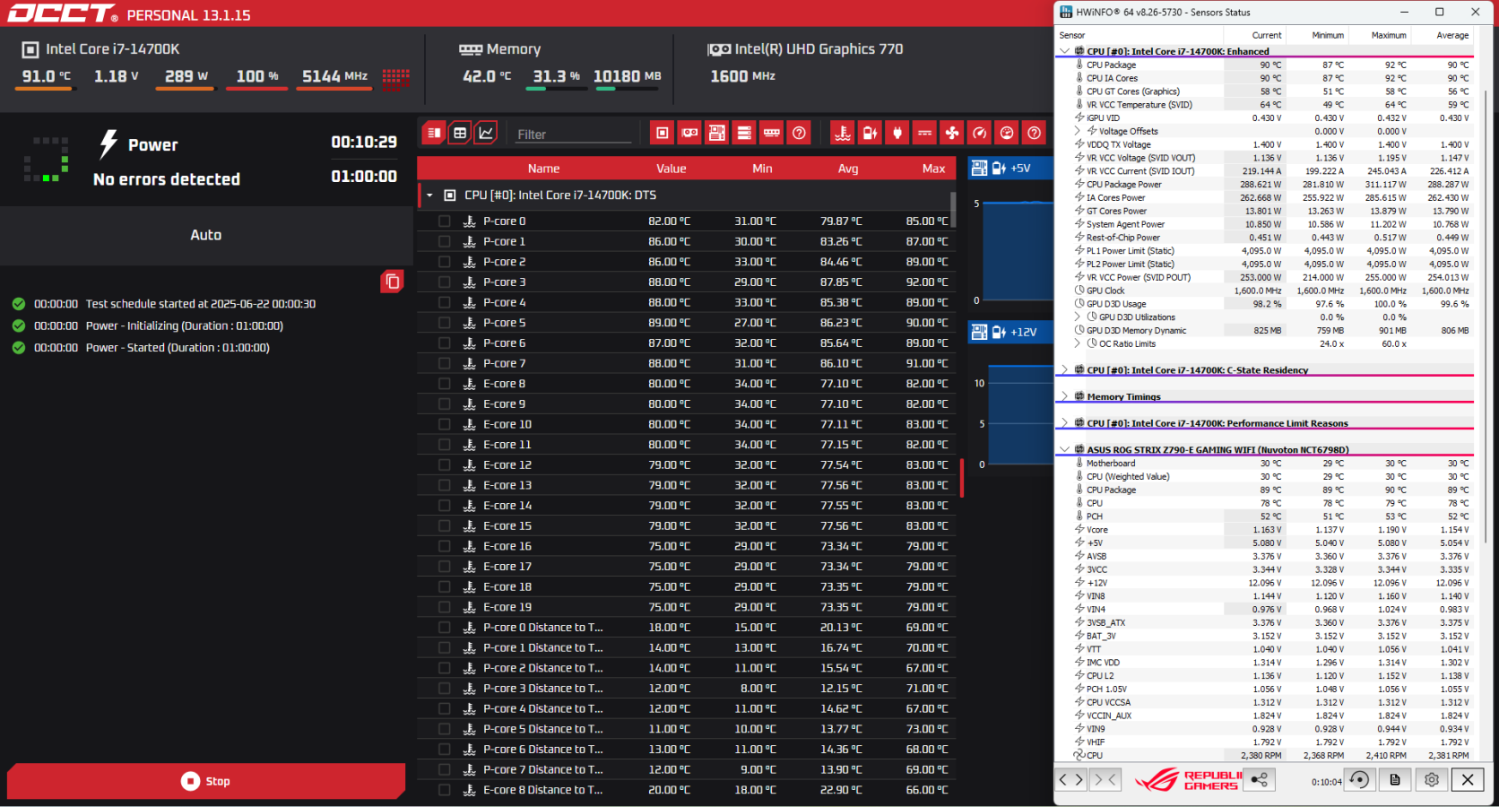This screenshot has height=807, width=1499.
Task: Expand GPU D3D Utilizations in HWiNFO
Action: click(1077, 317)
